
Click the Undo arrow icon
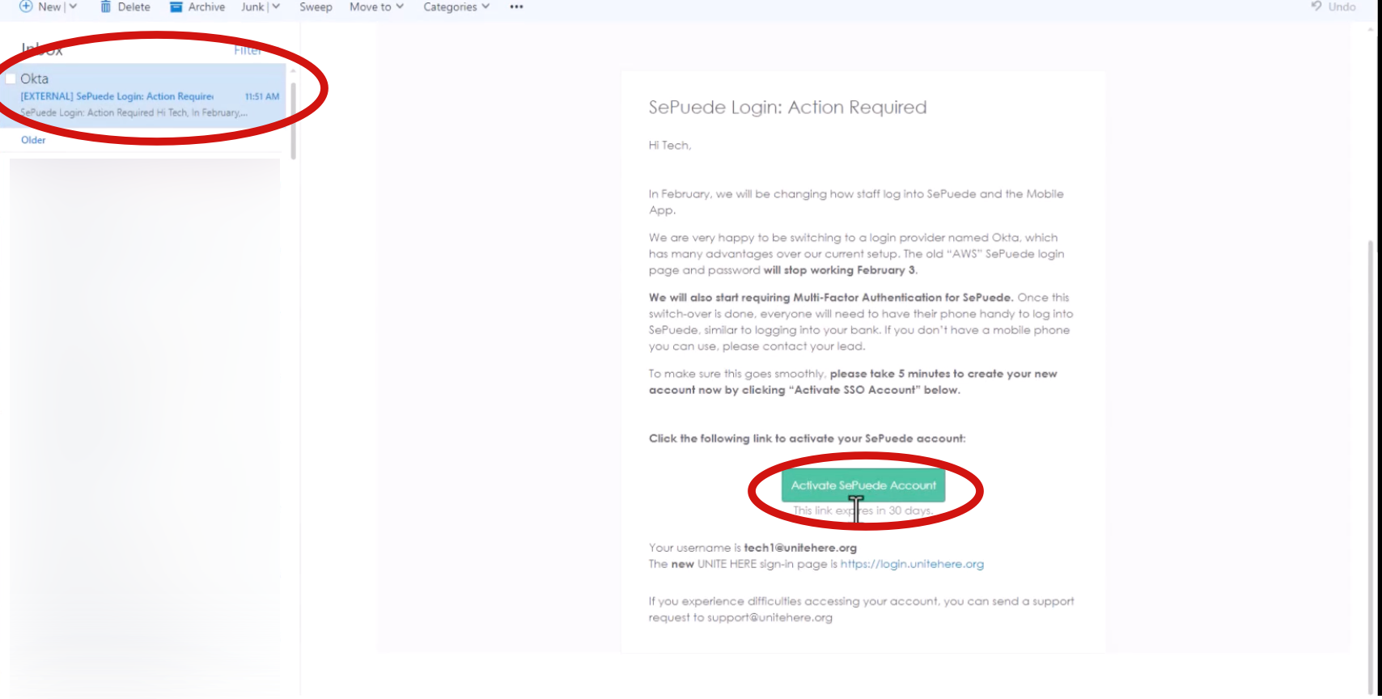point(1316,6)
